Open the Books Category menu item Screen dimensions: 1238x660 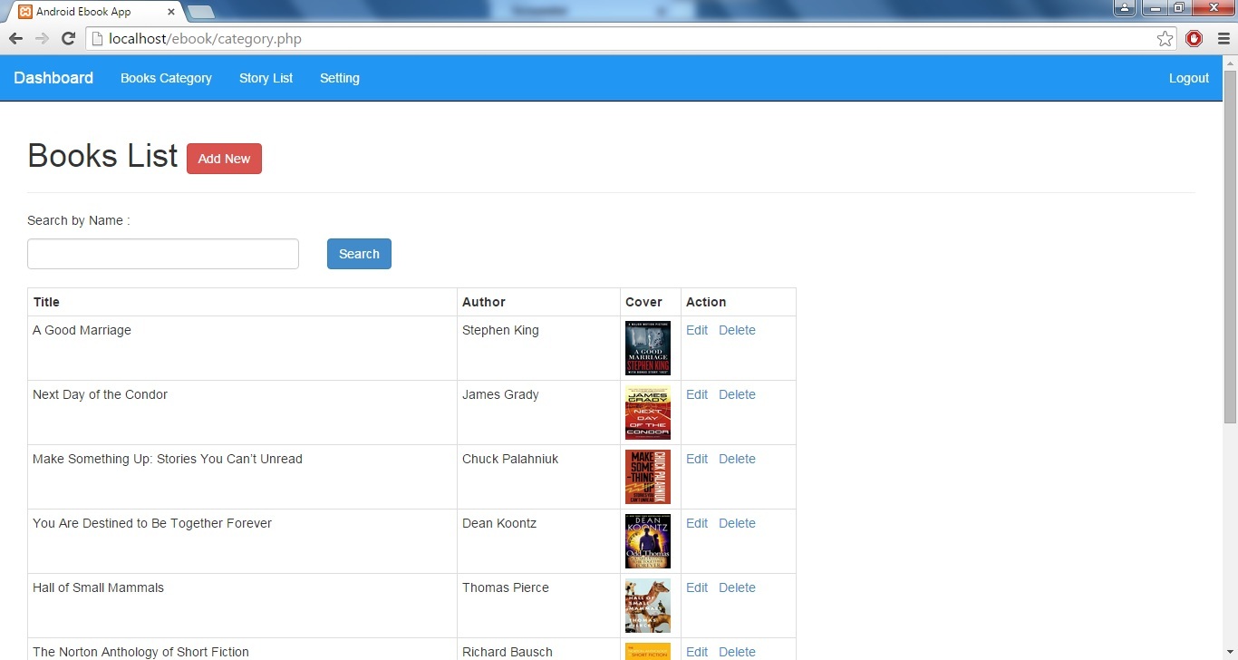pos(166,78)
